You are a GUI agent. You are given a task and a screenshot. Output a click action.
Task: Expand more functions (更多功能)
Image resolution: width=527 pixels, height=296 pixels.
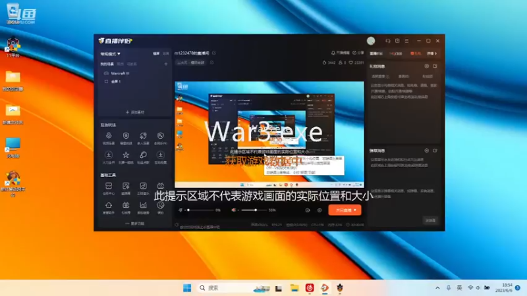point(135,224)
